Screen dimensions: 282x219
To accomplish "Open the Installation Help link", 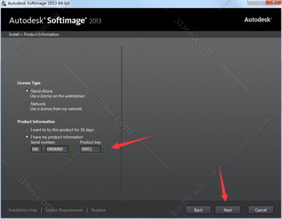I will tap(23, 210).
